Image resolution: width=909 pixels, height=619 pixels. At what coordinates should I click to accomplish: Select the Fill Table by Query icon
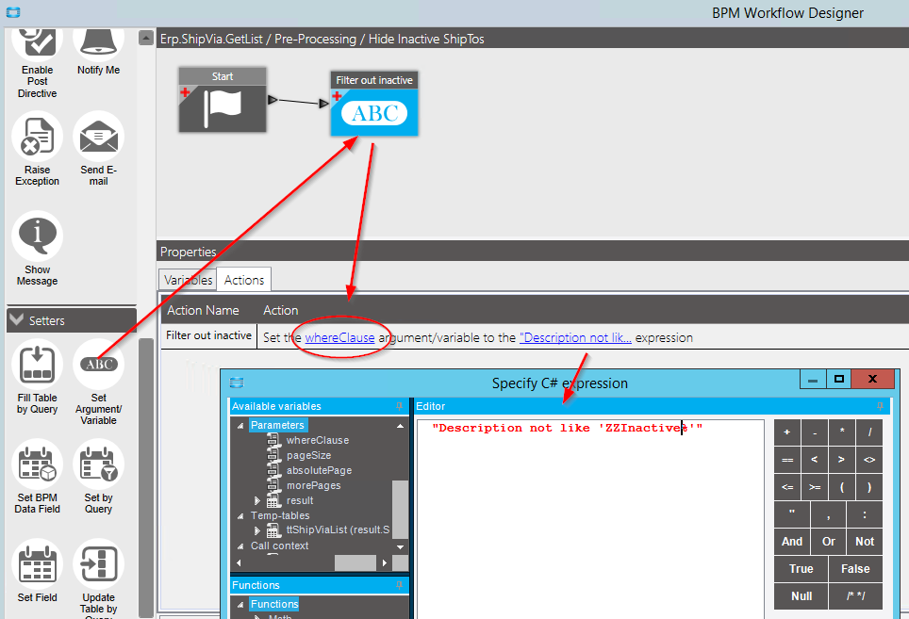click(37, 365)
